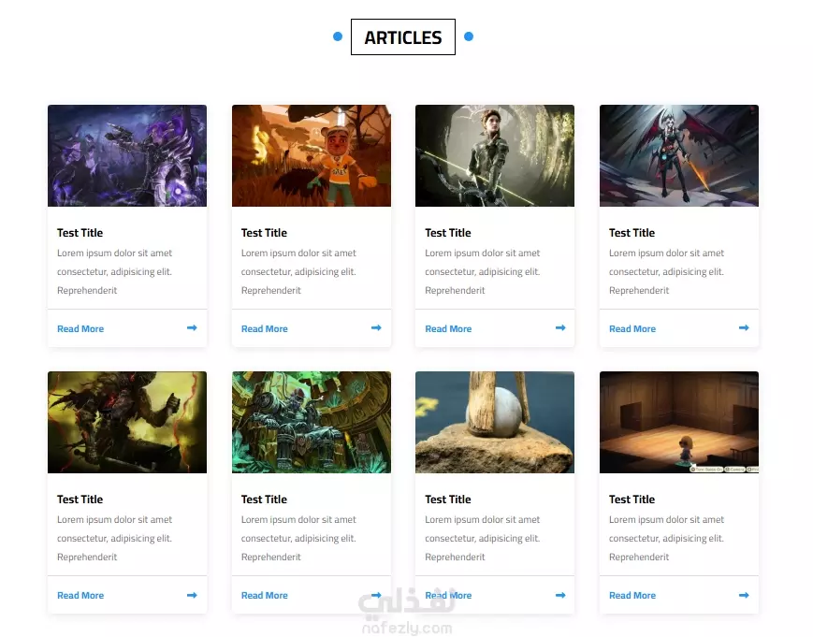Follow Read More under winged demon article
The height and width of the screenshot is (637, 813).
click(x=632, y=328)
